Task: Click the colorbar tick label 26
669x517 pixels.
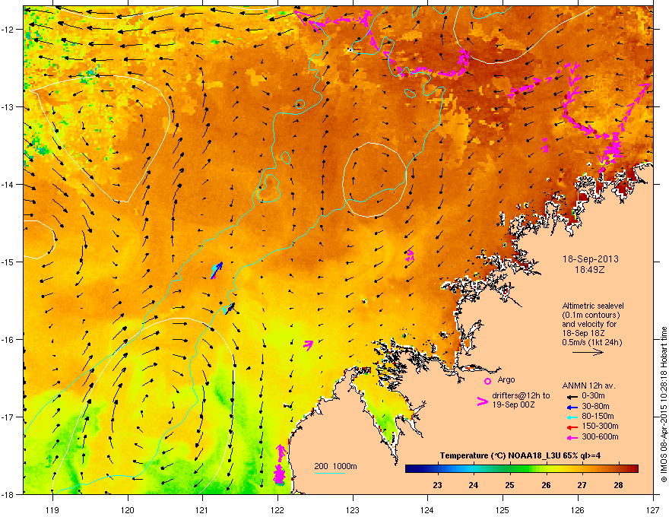Action: pos(546,485)
